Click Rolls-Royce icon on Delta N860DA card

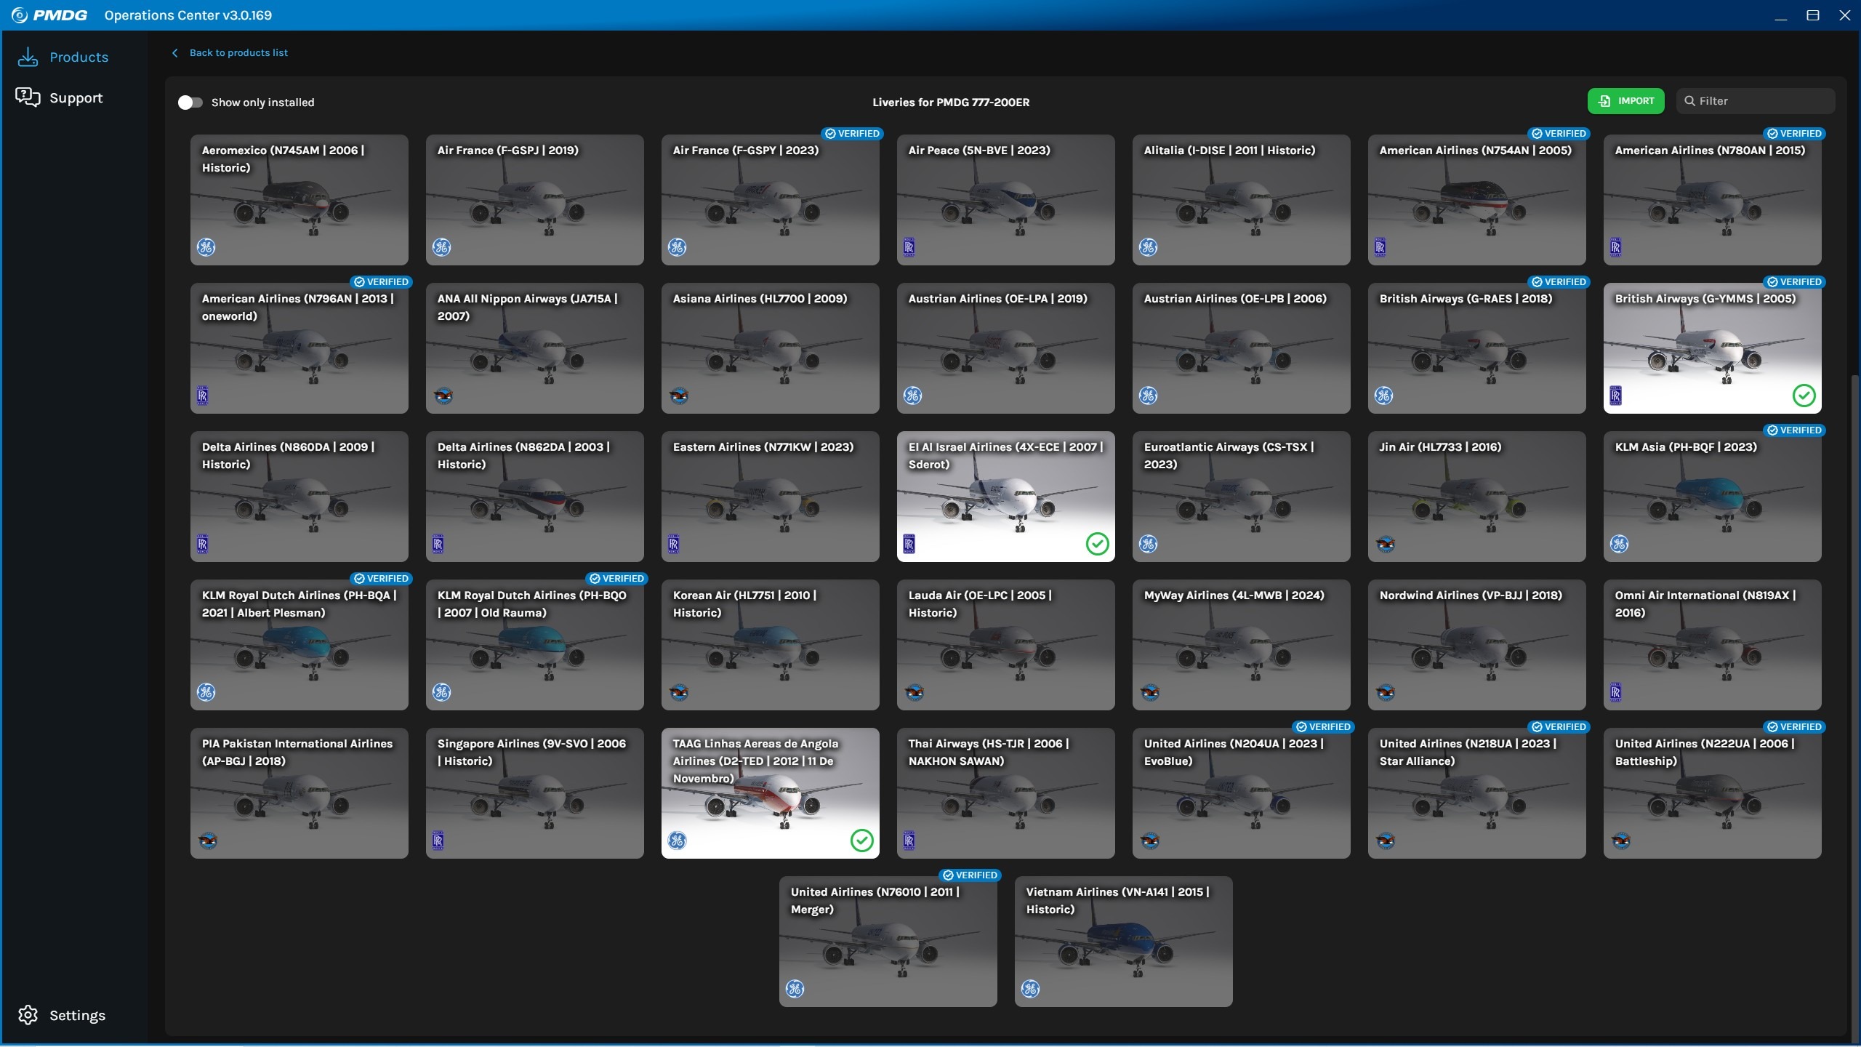tap(202, 544)
